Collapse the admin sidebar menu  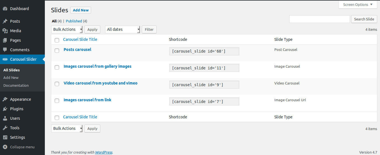[22, 147]
